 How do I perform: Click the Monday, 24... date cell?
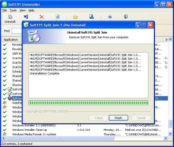coord(113,130)
